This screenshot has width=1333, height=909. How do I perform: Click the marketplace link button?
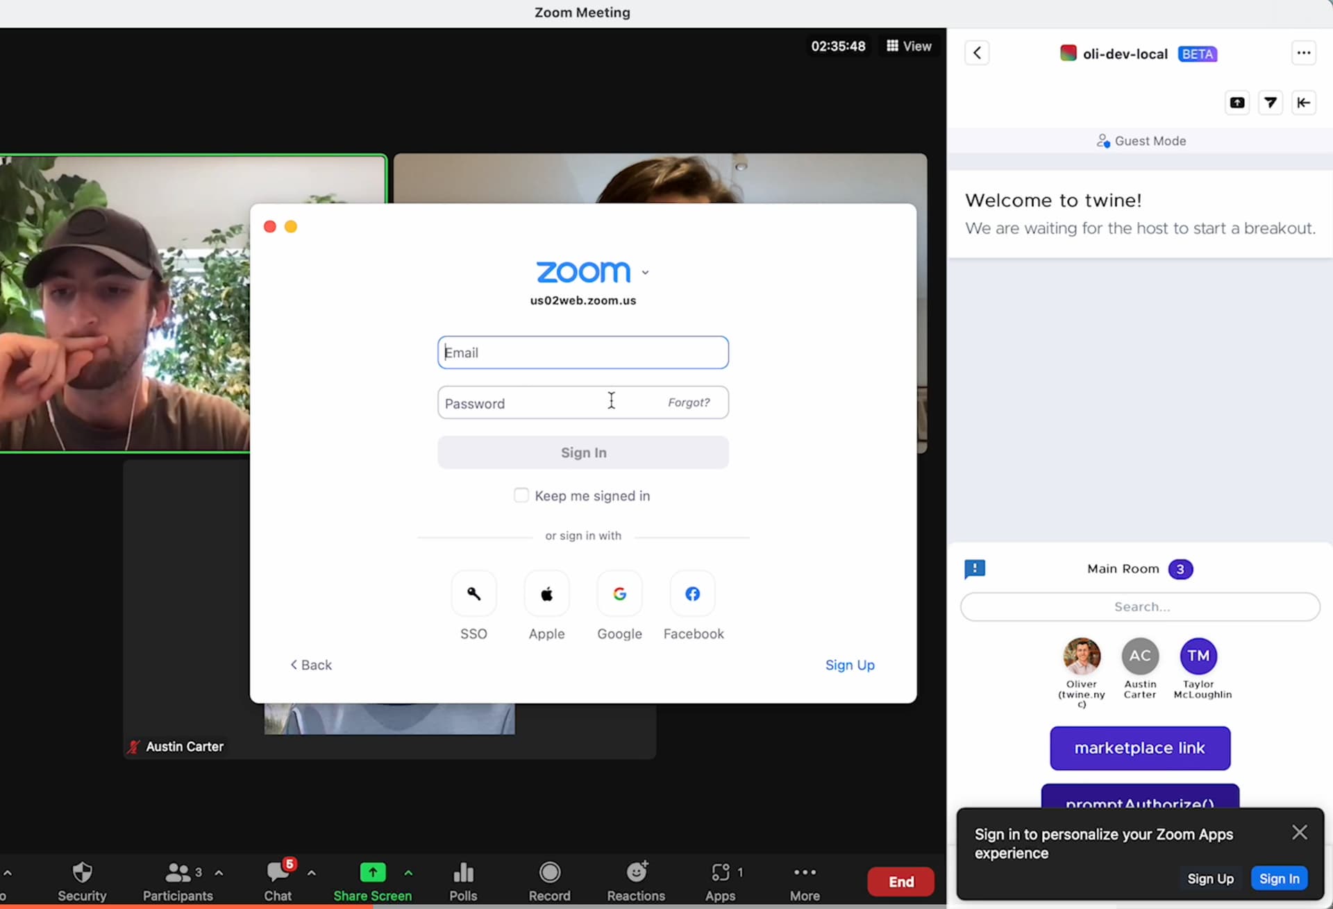pos(1139,748)
